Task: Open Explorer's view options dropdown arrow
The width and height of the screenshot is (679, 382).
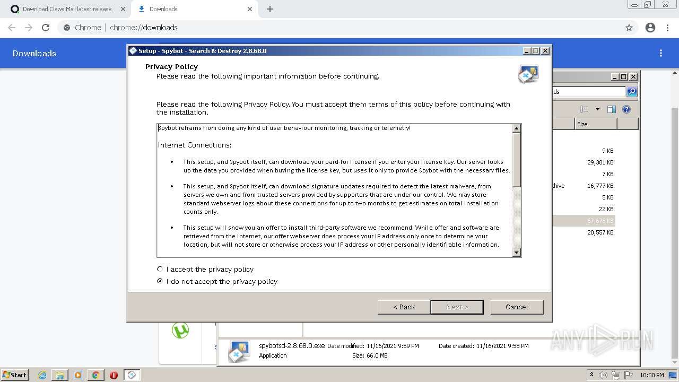Action: (597, 109)
